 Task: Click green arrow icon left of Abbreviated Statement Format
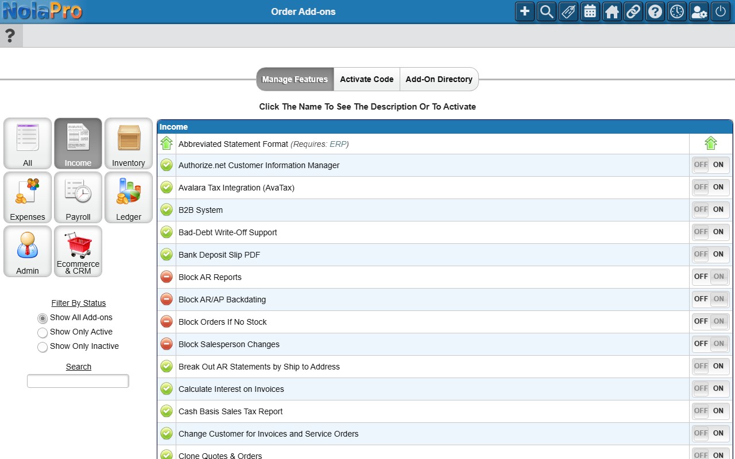[167, 143]
